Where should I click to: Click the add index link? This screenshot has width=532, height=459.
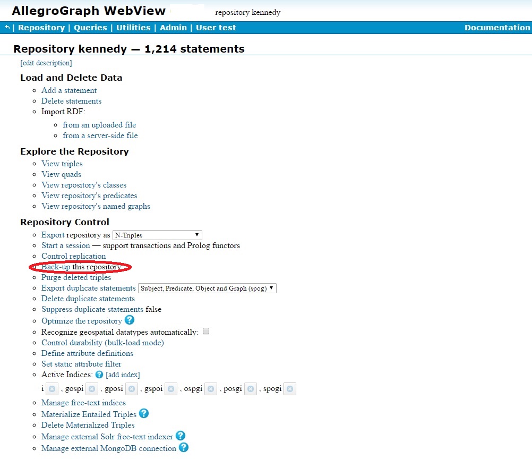click(x=123, y=375)
